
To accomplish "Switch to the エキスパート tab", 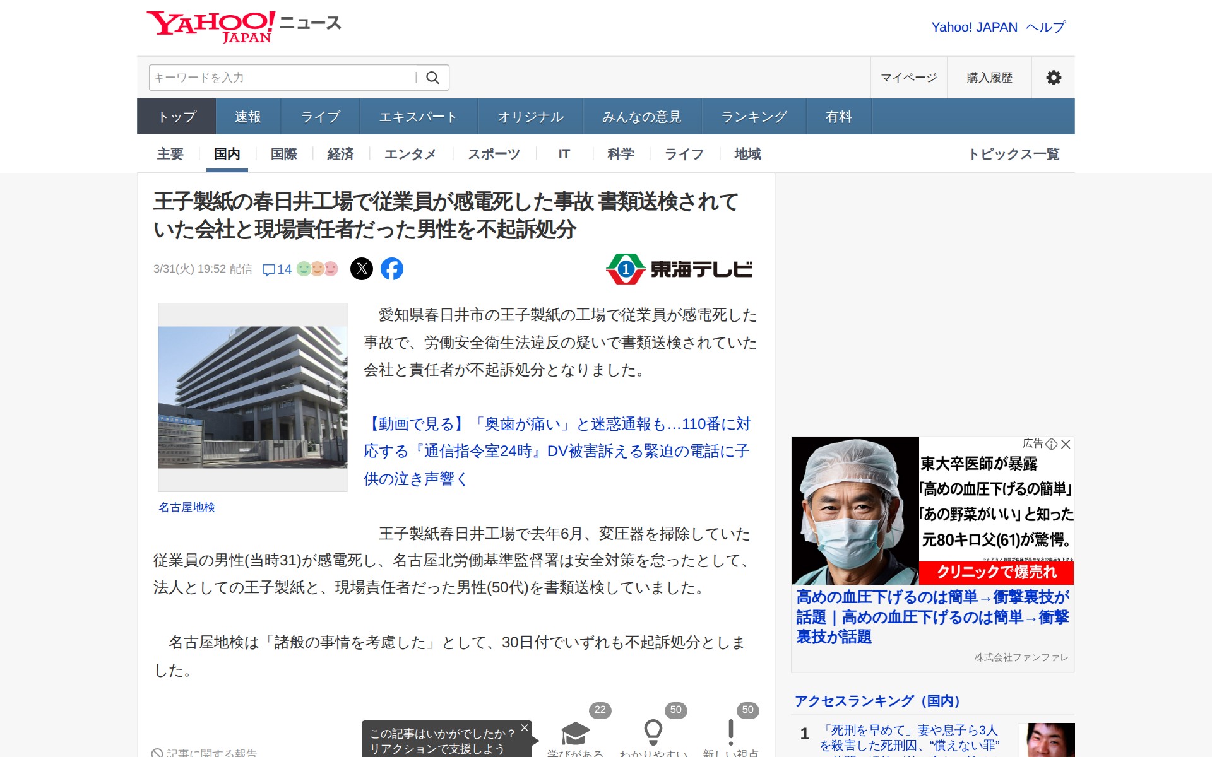I will pos(418,117).
